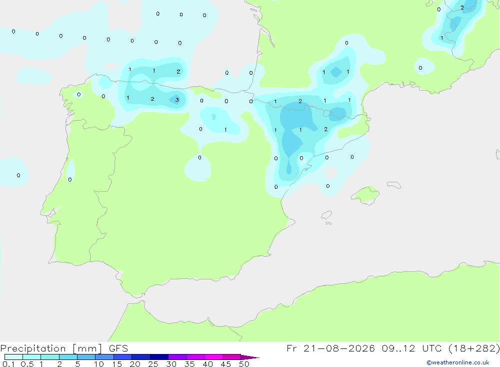Click the over-50 mm arrow tip of legend
Image resolution: width=500 pixels, height=367 pixels.
coord(250,357)
